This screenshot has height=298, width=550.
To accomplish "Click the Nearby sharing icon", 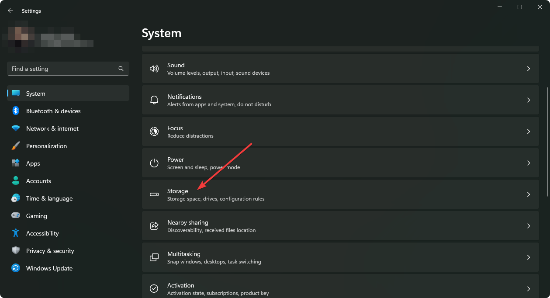I will (x=154, y=226).
